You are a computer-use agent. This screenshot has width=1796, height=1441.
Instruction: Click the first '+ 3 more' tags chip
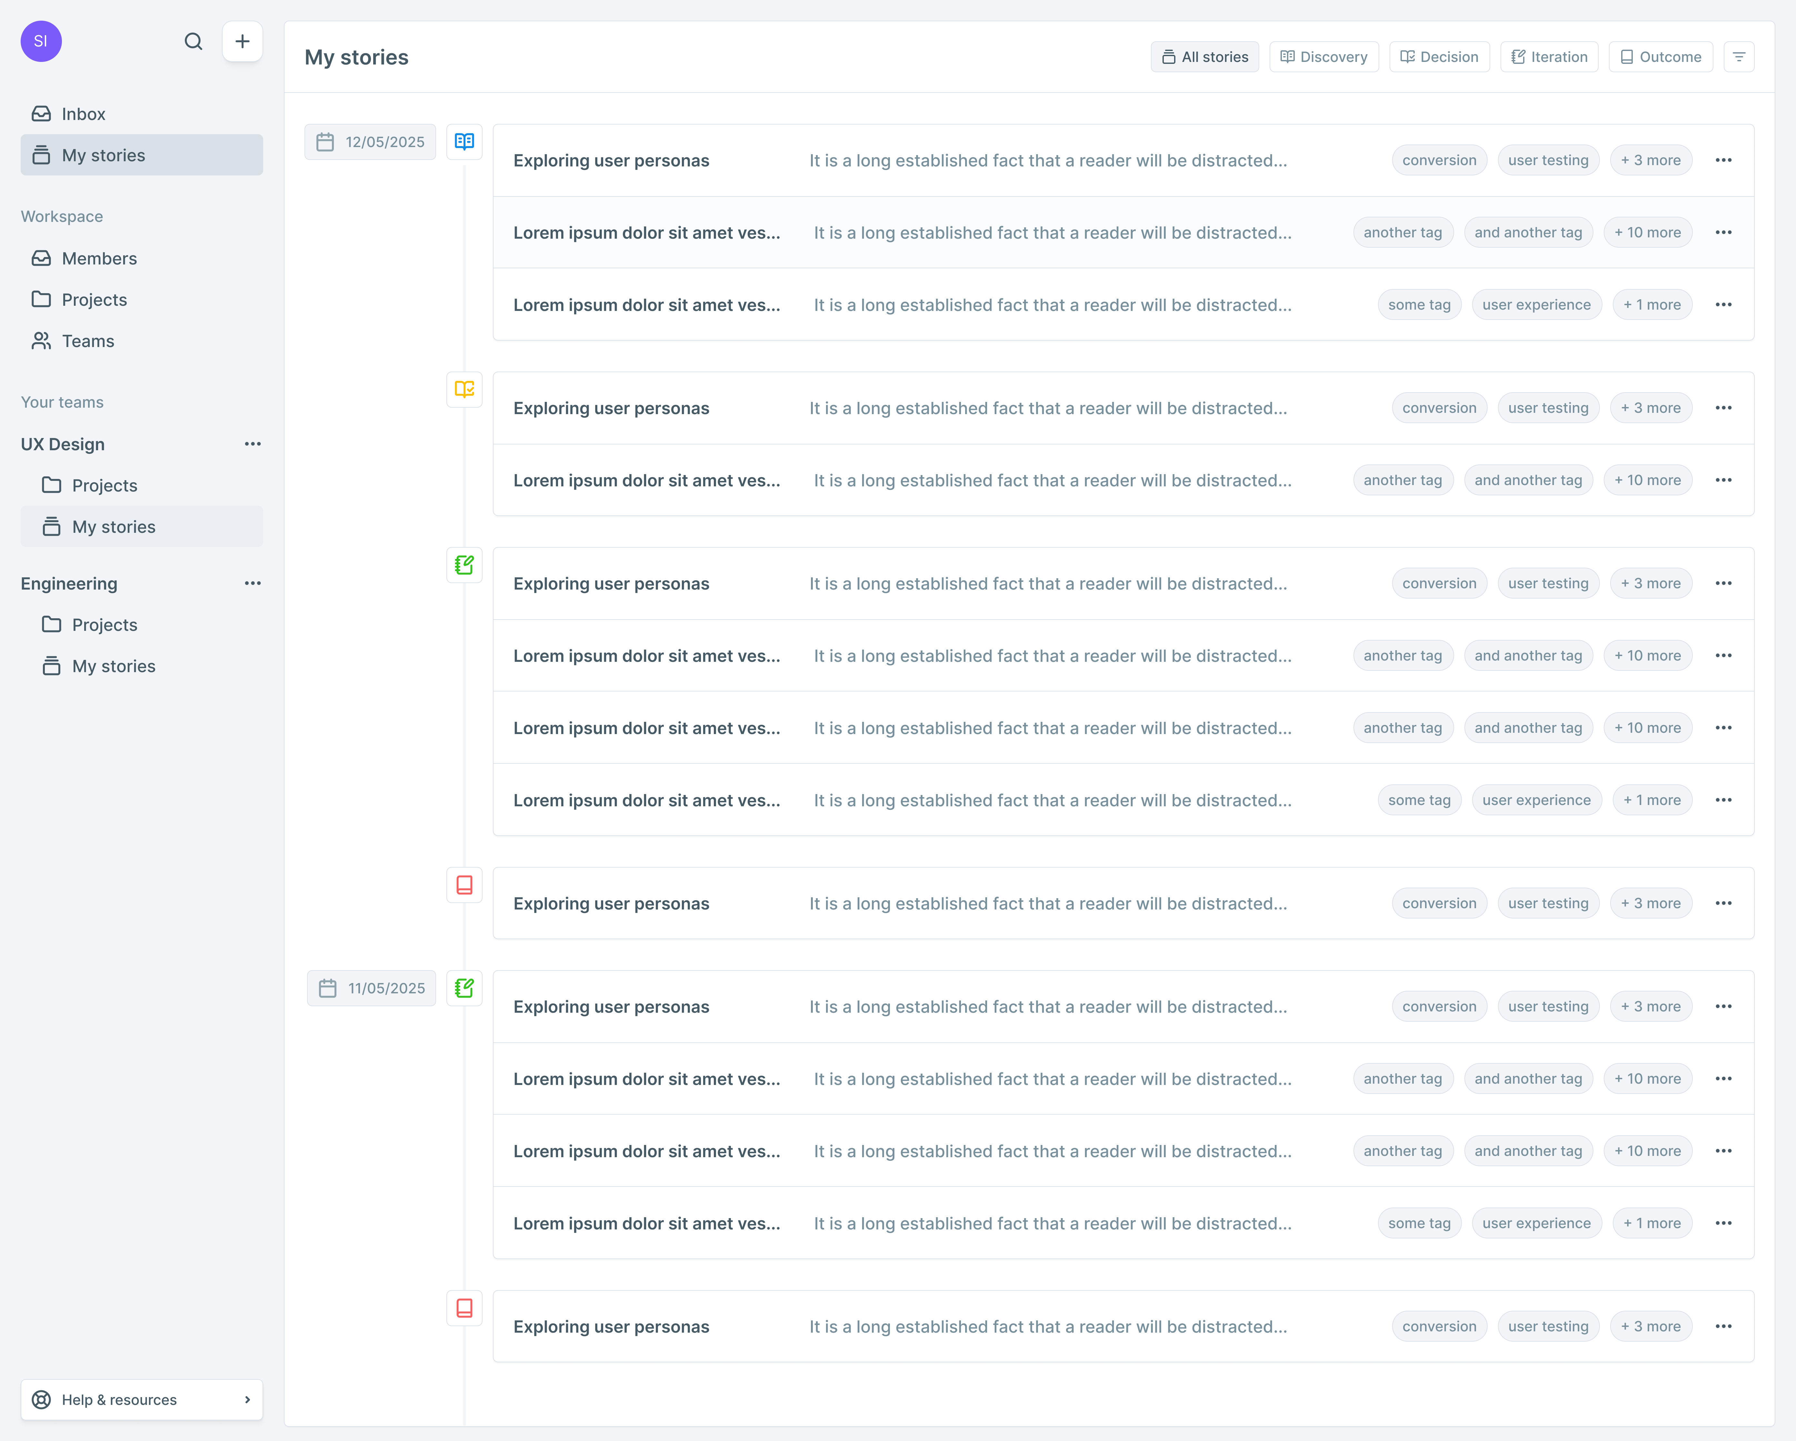click(x=1650, y=160)
